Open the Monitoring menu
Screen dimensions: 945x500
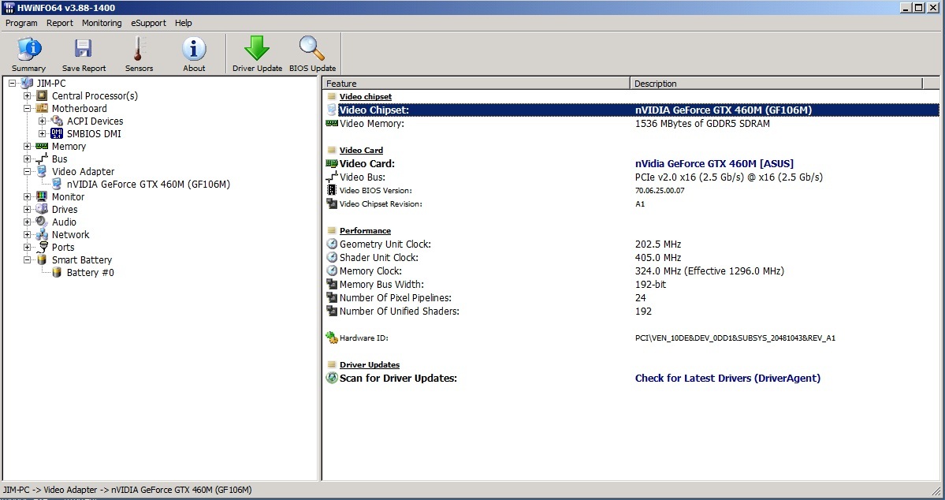click(x=102, y=23)
